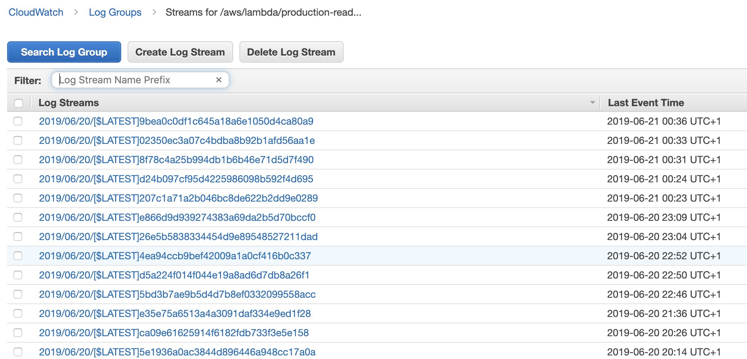
Task: Open log stream 4ea94ccb9bef42009a1a0cf416b0c337
Action: tap(175, 256)
